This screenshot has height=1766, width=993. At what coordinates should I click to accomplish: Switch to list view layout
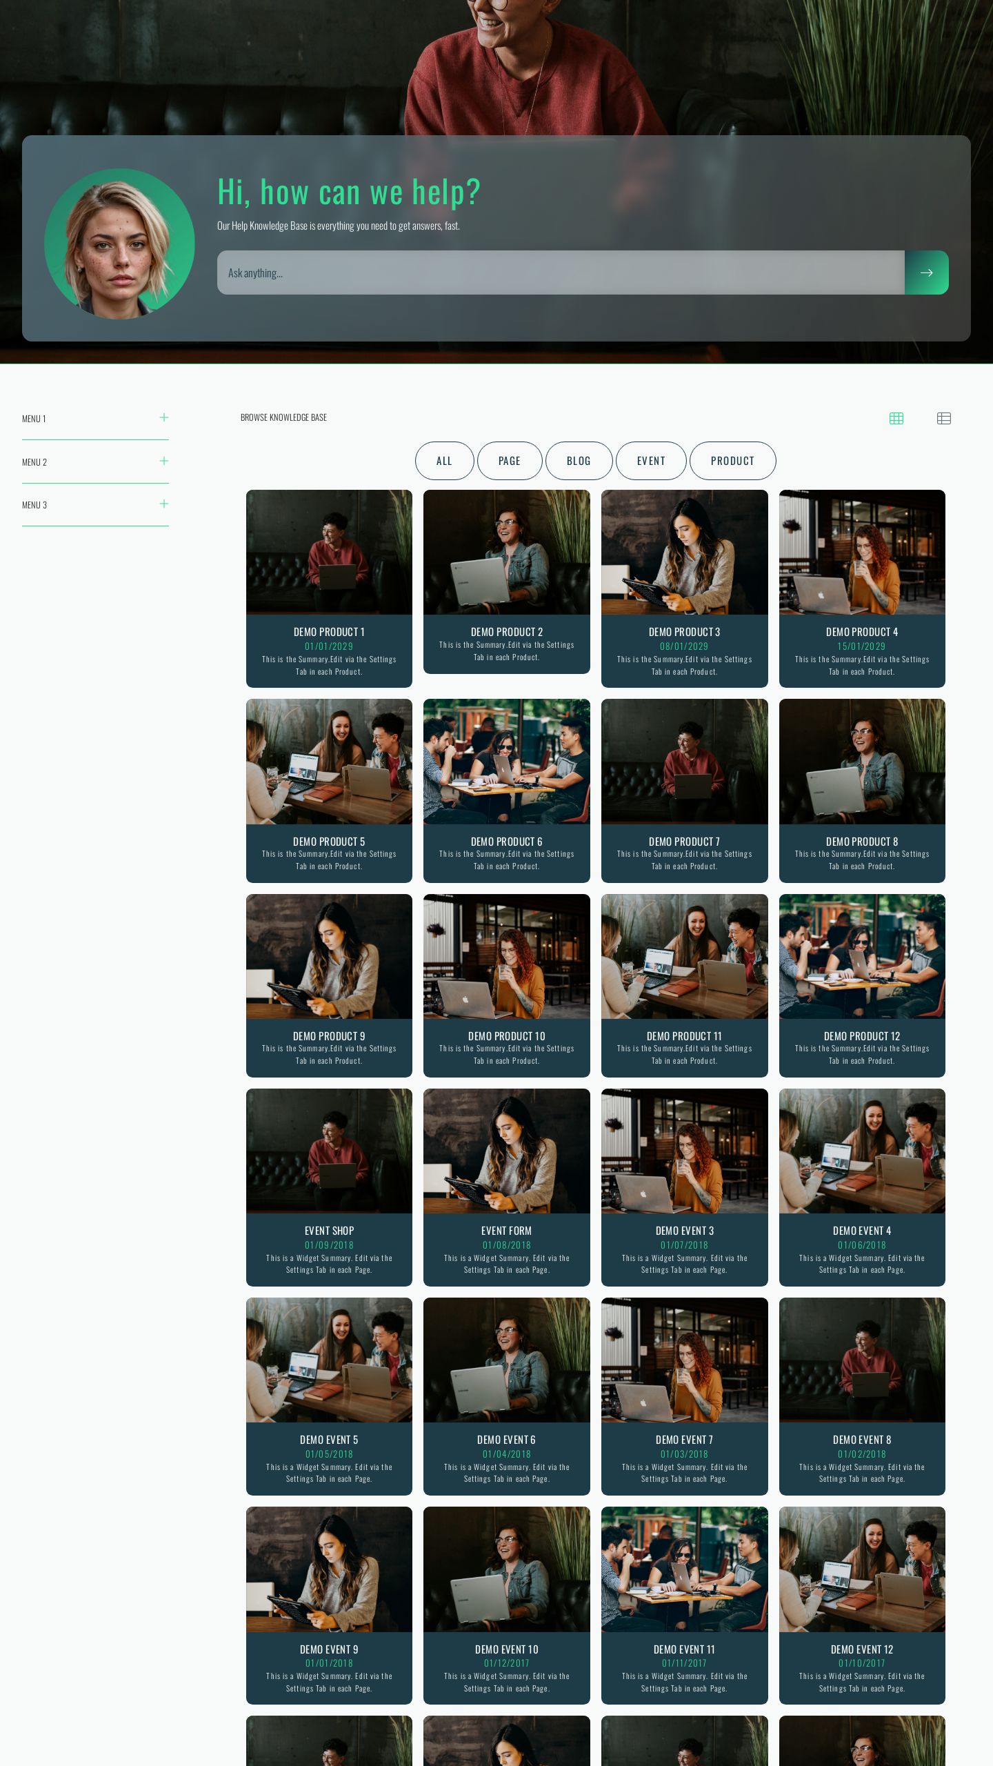[943, 418]
